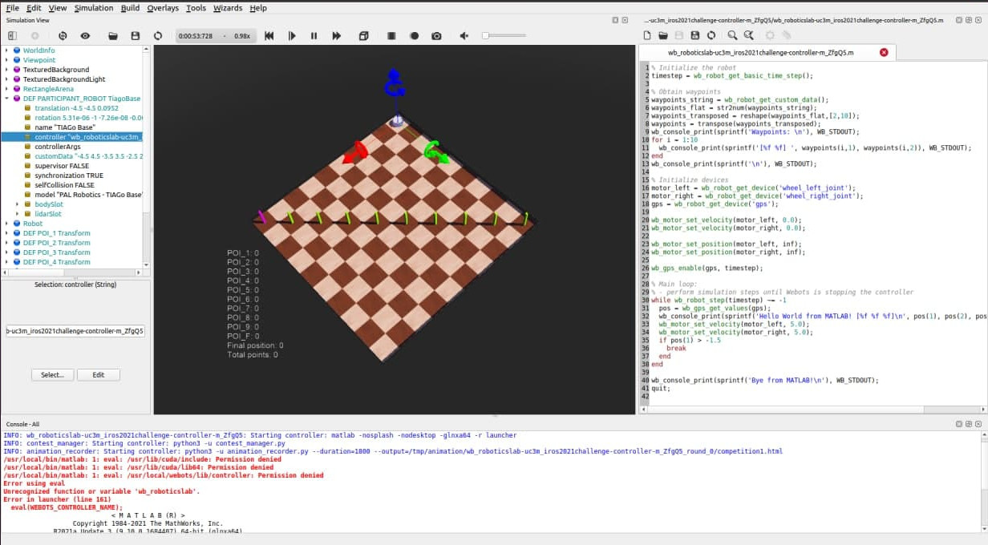Pause the running simulation
The height and width of the screenshot is (545, 988).
point(313,35)
